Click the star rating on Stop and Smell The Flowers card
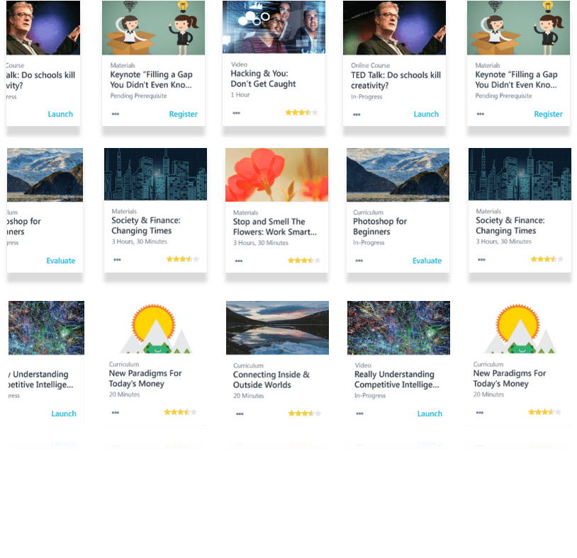 coord(304,261)
